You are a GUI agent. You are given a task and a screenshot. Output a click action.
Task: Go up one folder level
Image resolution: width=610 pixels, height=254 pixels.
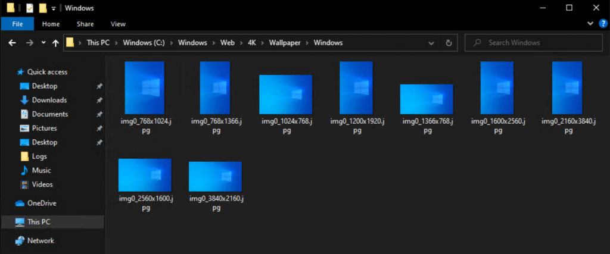[55, 43]
